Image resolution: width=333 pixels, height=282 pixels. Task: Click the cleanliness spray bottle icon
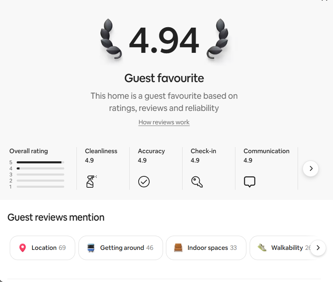pyautogui.click(x=91, y=181)
